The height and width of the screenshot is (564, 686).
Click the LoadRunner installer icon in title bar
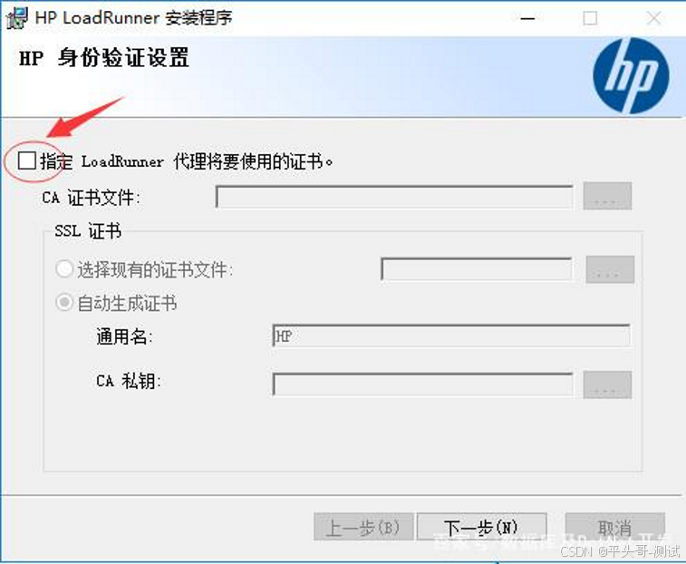point(17,18)
